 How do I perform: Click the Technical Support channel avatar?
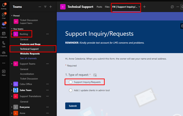coord(63,7)
